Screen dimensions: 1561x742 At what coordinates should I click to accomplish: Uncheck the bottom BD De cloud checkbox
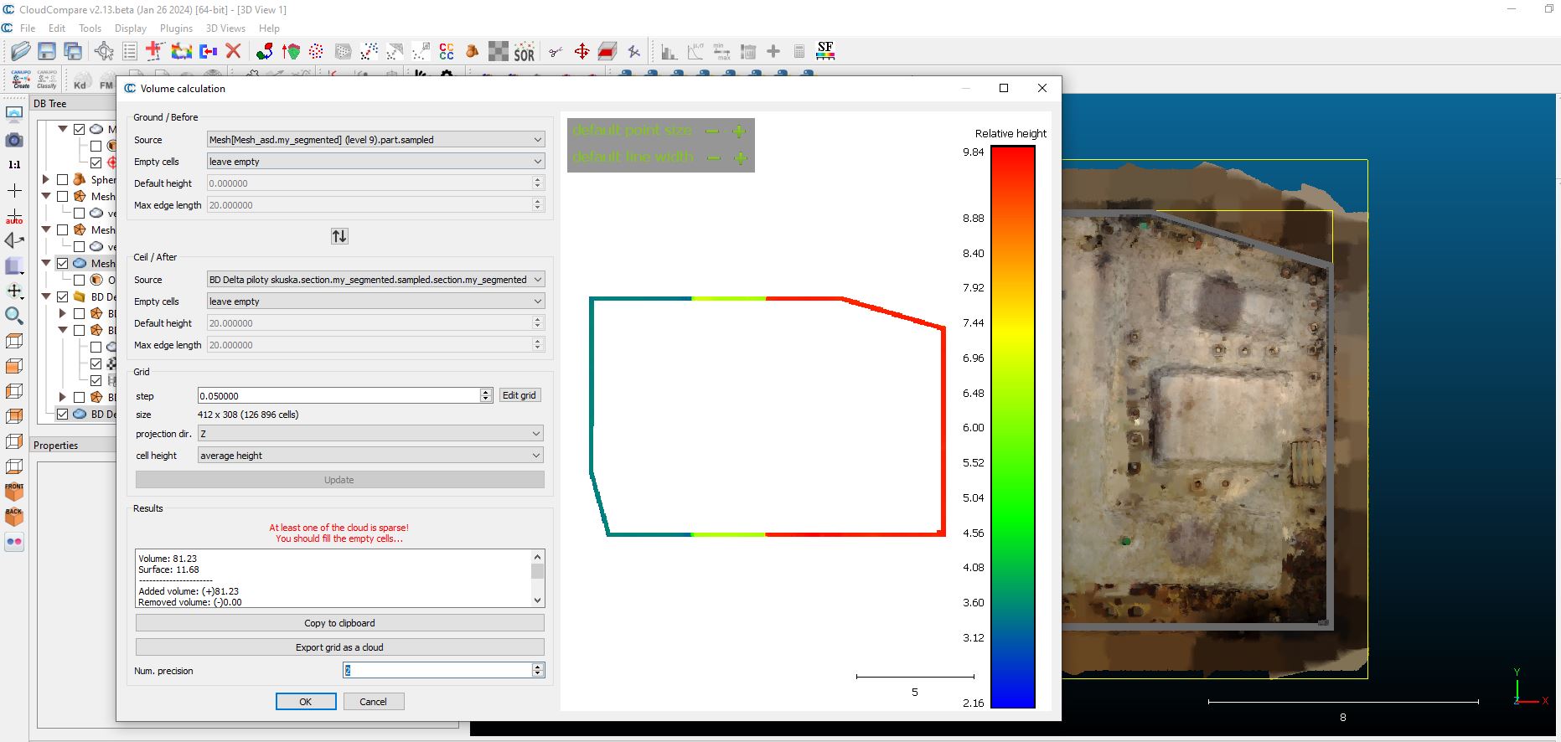coord(63,414)
